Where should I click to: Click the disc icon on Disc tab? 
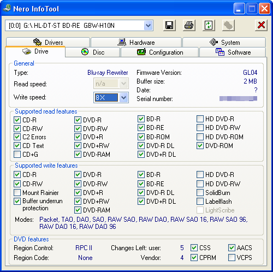click(85, 52)
